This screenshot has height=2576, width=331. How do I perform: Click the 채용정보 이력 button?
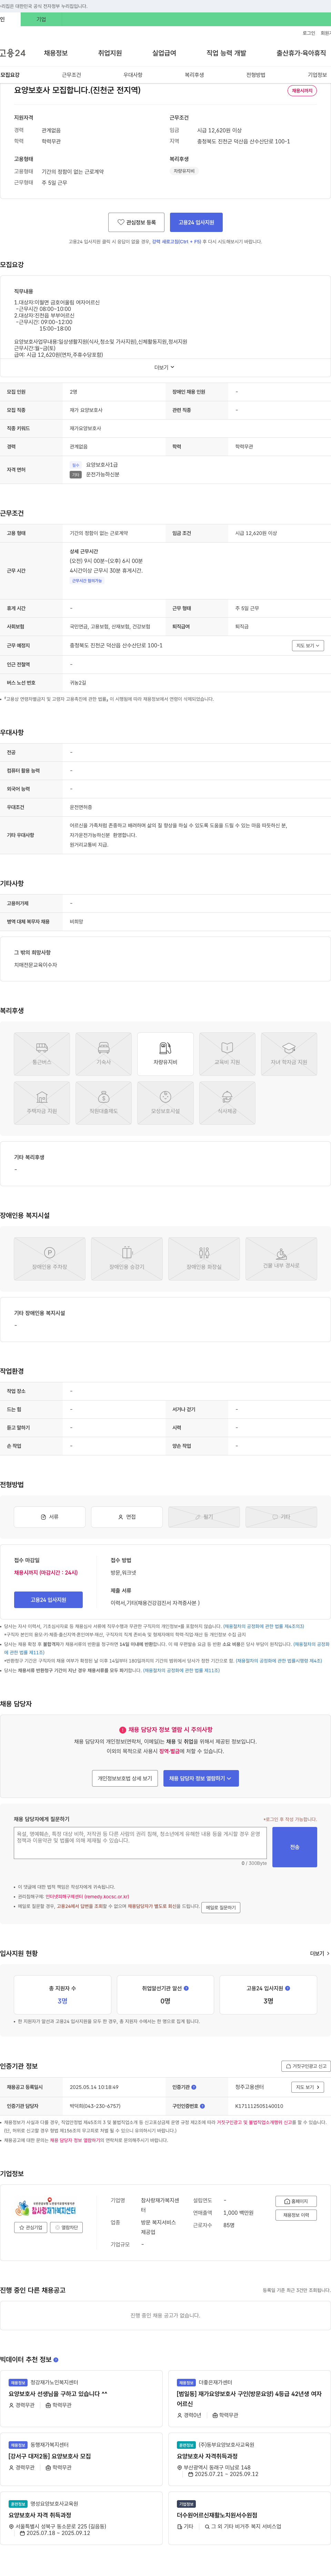pos(296,2215)
